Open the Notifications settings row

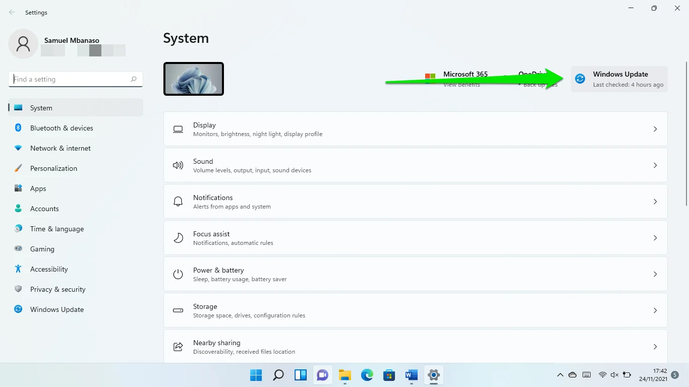click(415, 202)
